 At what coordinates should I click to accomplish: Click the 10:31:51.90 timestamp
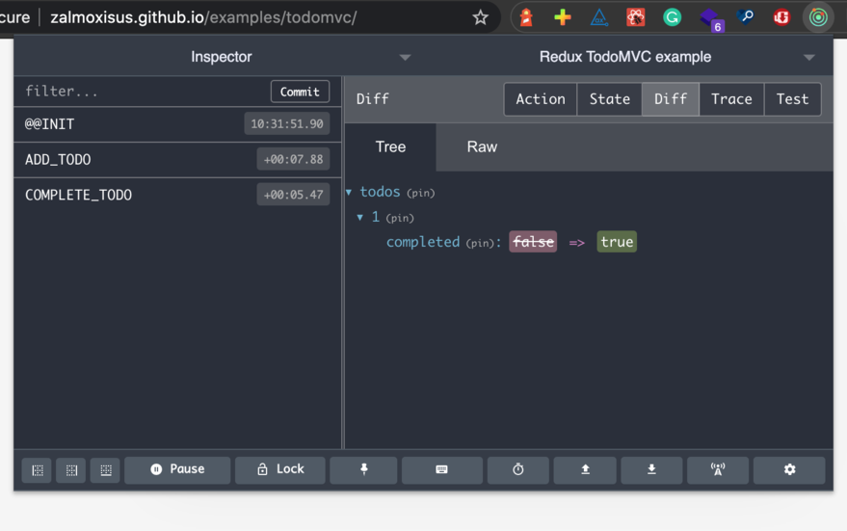point(287,123)
